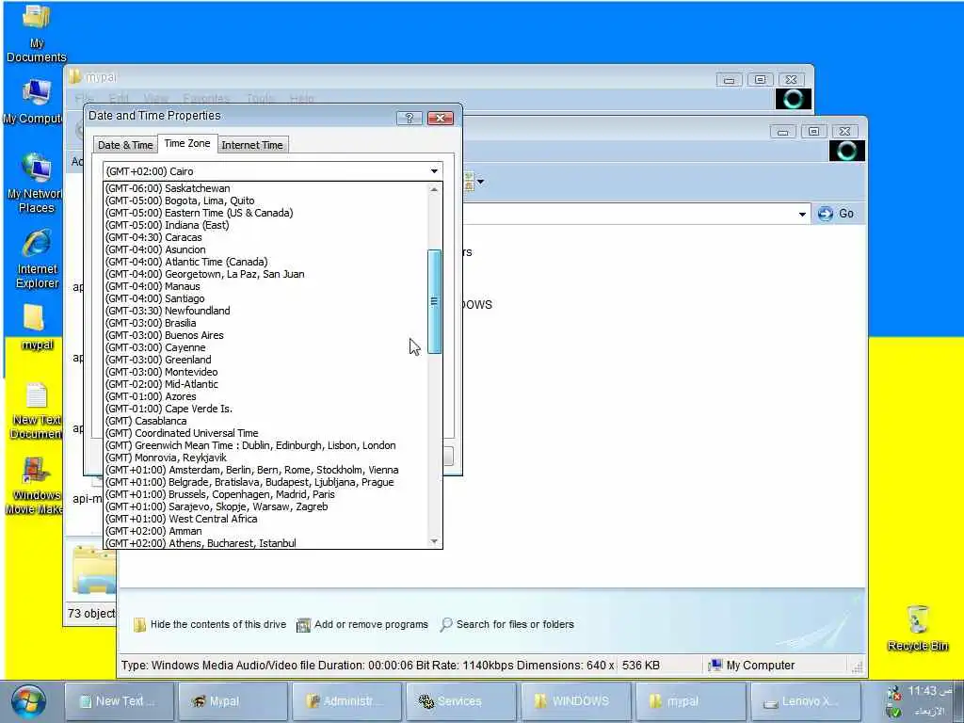964x723 pixels.
Task: Open the mypal folder on desktop
Action: tap(36, 328)
